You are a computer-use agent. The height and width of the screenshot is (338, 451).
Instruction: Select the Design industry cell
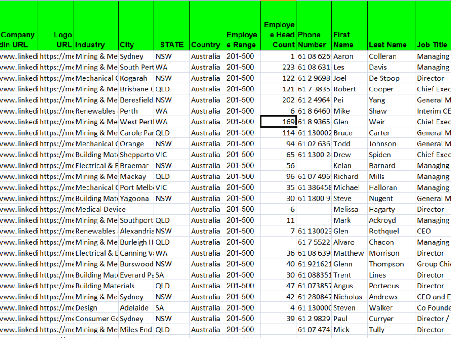(x=96, y=307)
